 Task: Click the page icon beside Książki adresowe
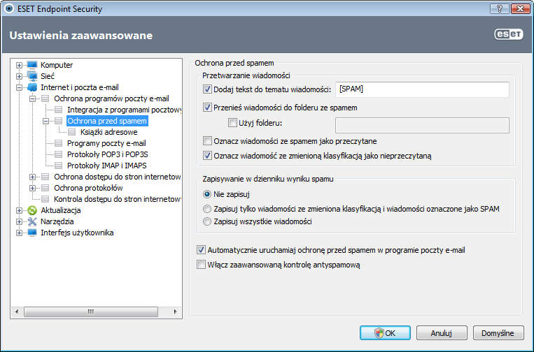pyautogui.click(x=71, y=132)
